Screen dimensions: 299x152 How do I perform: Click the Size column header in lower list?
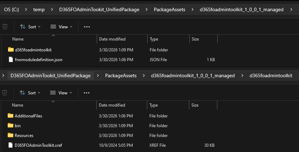195,105
